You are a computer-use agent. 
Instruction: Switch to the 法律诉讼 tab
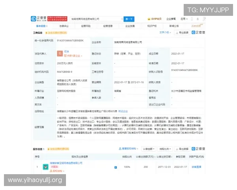64,26
